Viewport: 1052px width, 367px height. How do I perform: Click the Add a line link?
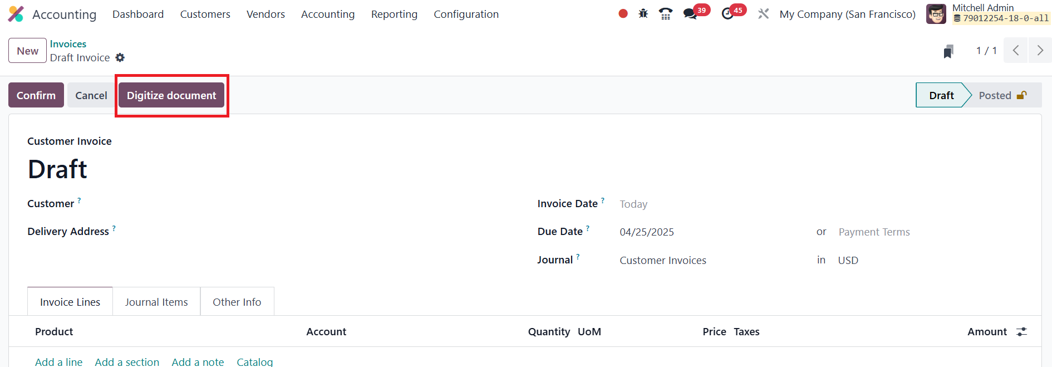click(x=58, y=361)
